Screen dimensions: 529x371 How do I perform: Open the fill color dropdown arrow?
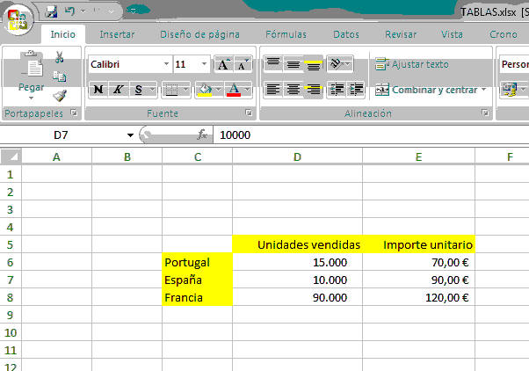tap(218, 90)
